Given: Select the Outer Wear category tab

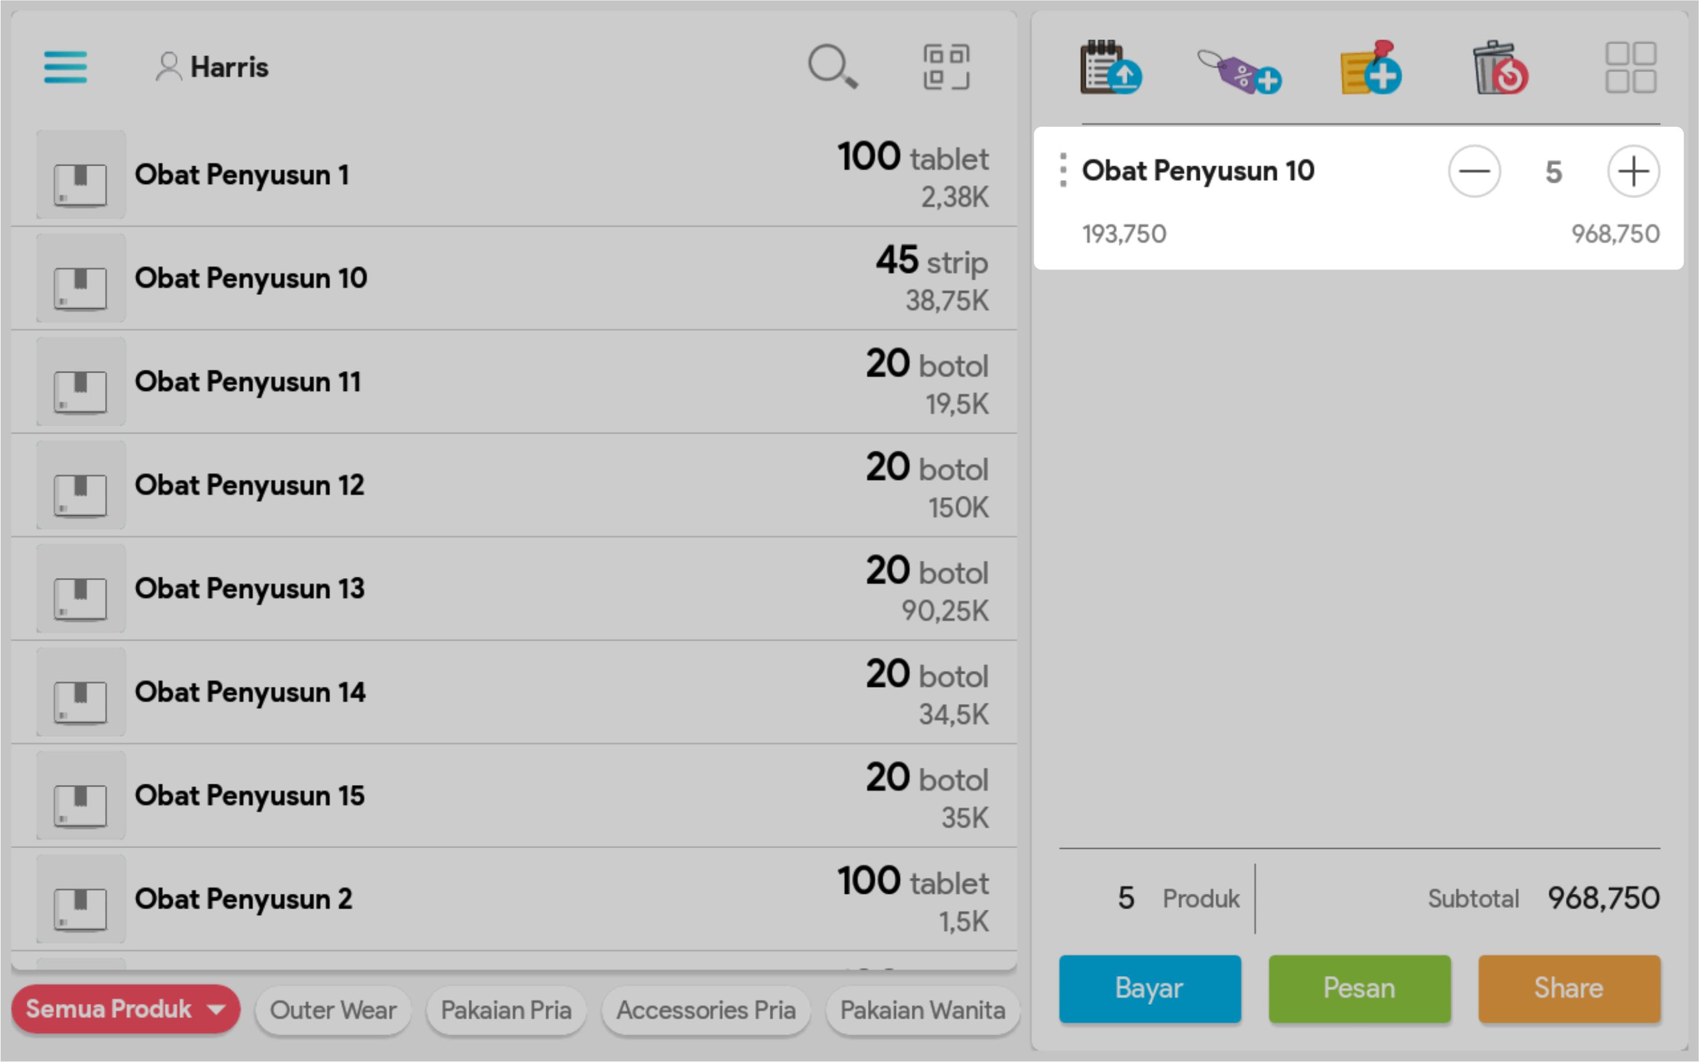Looking at the screenshot, I should coord(333,1010).
